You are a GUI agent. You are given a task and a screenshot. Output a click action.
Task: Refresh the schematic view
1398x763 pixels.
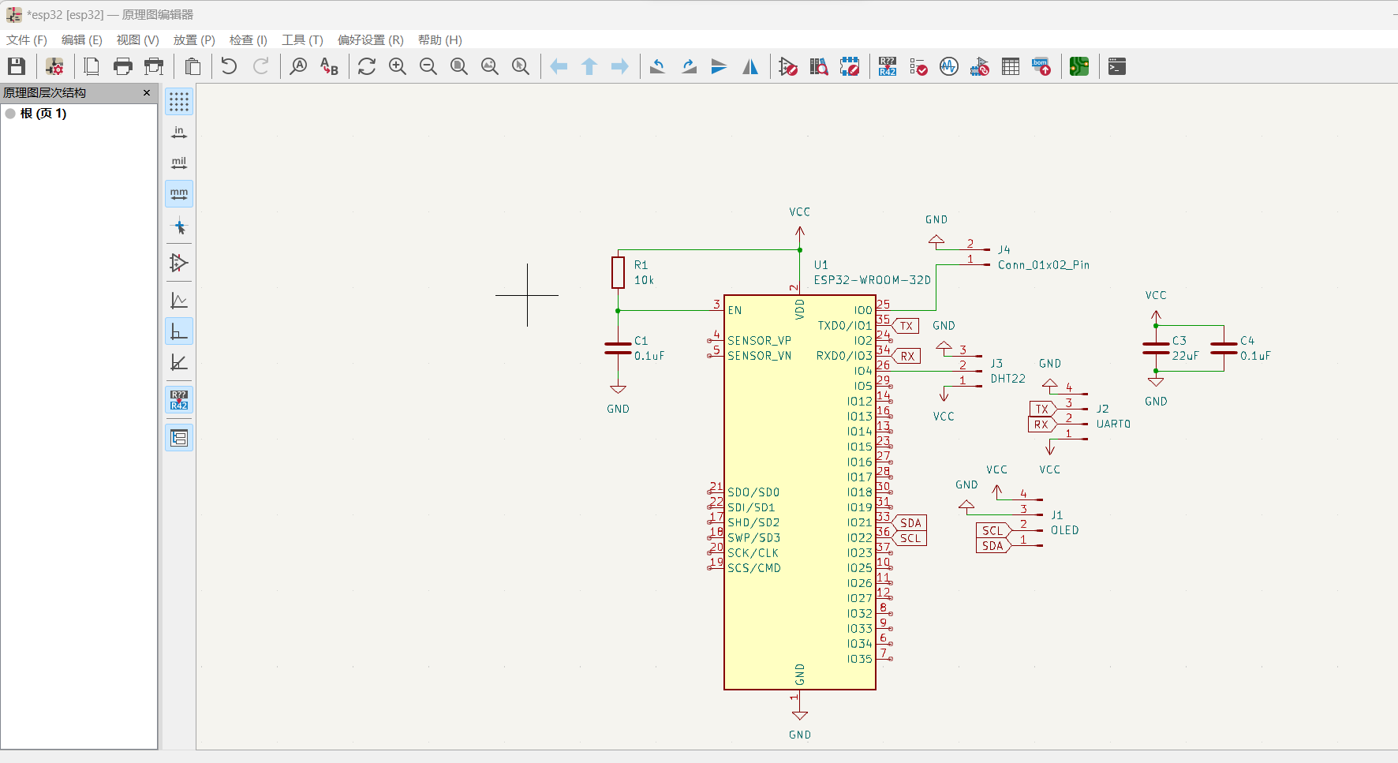[367, 66]
